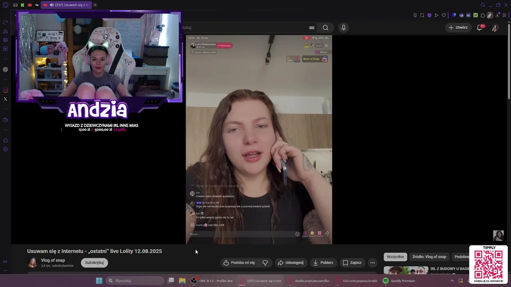Image resolution: width=511 pixels, height=287 pixels.
Task: Open File Explorer from the taskbar
Action: point(182,281)
